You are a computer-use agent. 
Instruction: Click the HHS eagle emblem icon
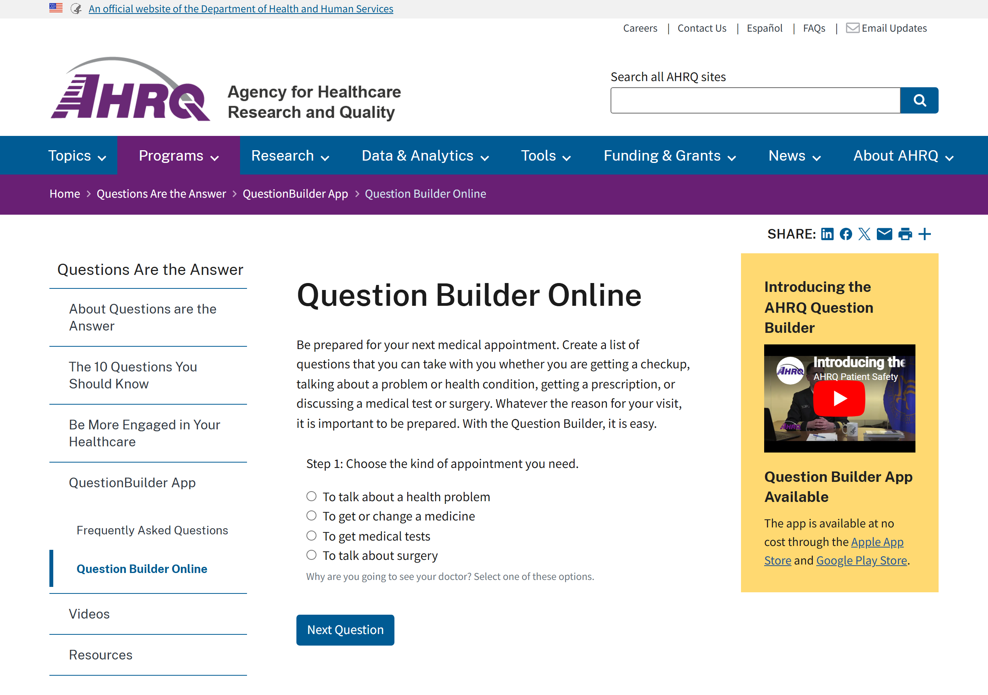click(76, 8)
